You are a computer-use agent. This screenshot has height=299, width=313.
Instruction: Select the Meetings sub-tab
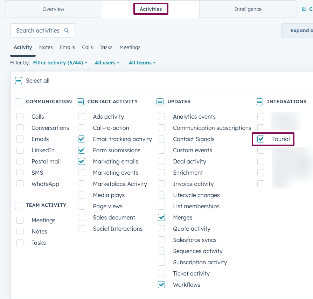pyautogui.click(x=130, y=48)
